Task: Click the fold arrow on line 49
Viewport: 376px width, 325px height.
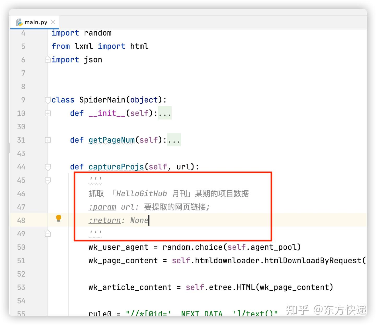Action: tap(48, 233)
